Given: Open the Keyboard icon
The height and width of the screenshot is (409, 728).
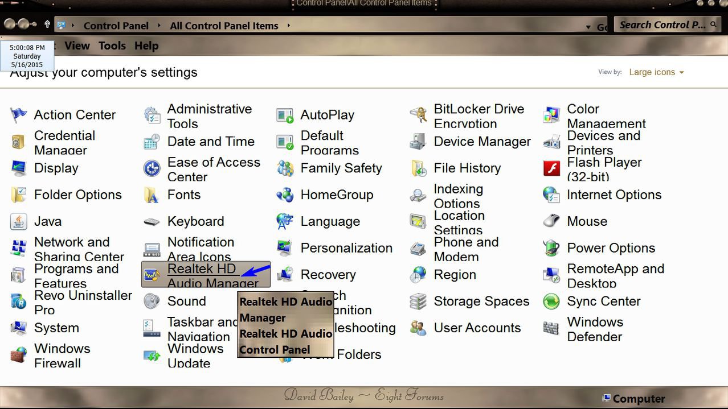Looking at the screenshot, I should click(152, 222).
